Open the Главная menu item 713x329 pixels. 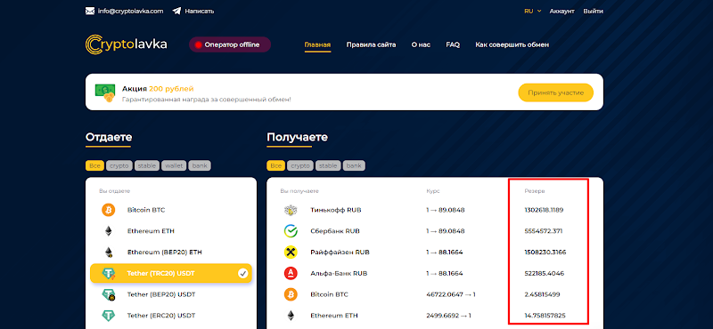point(317,45)
